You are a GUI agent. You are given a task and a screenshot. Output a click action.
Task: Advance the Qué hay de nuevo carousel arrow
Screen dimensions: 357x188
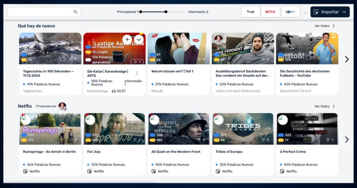(347, 59)
